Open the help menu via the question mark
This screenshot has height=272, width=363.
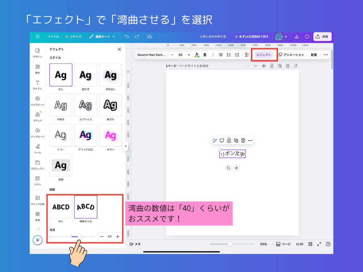(x=329, y=244)
